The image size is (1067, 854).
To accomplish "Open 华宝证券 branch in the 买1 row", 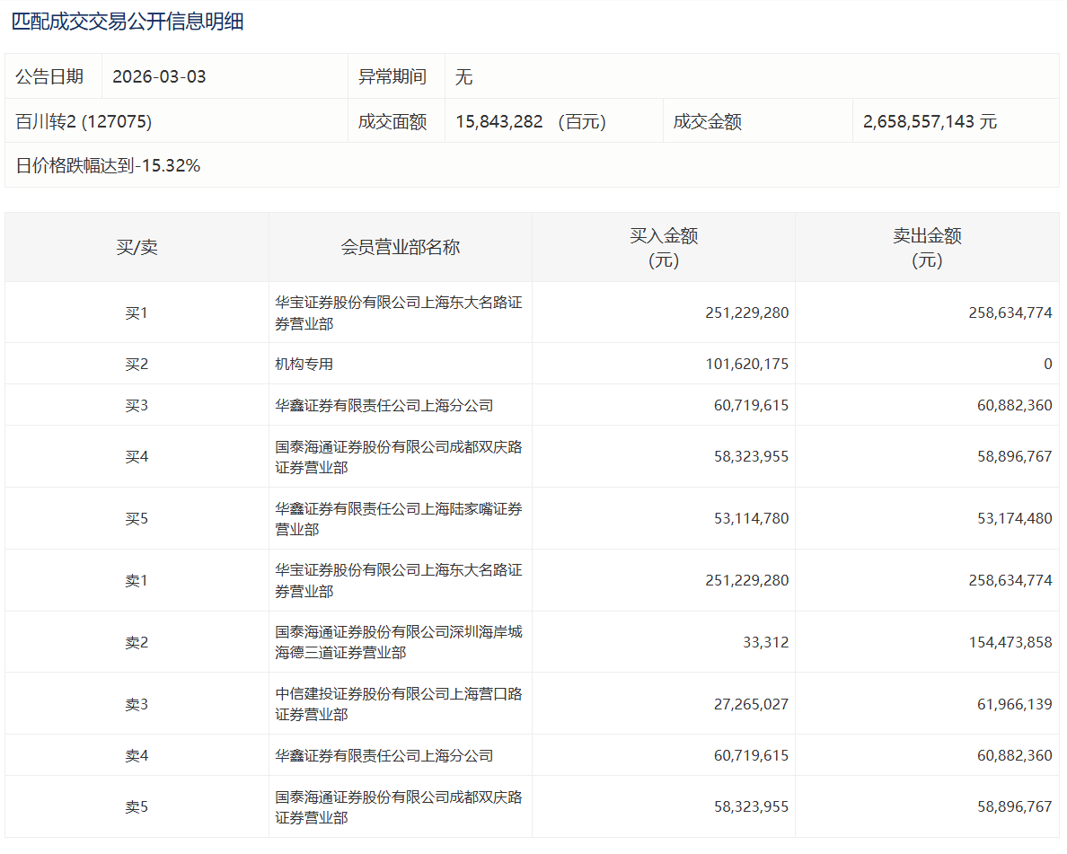I will 398,313.
